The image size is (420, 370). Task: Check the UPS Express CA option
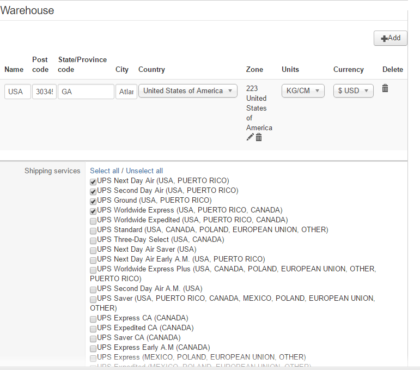[x=93, y=319]
